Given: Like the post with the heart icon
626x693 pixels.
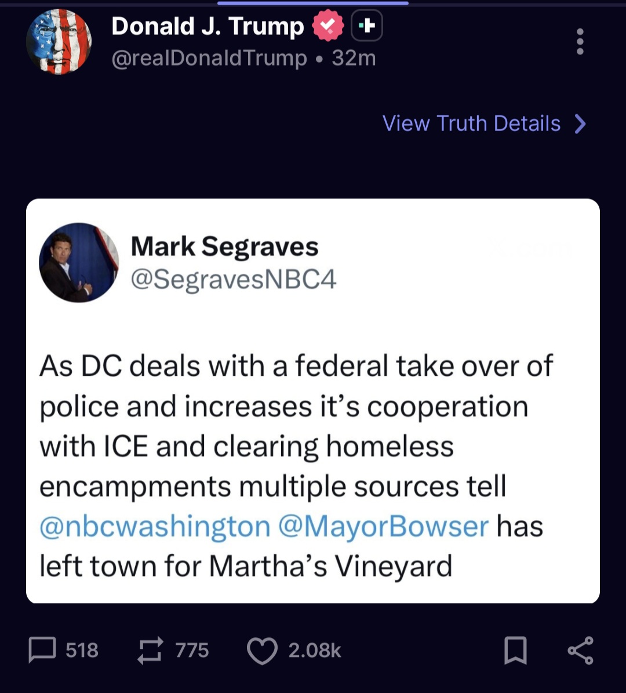Looking at the screenshot, I should click(x=261, y=650).
